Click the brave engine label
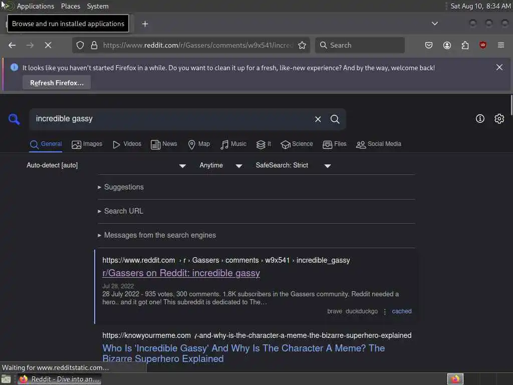Image resolution: width=513 pixels, height=385 pixels. 335,311
